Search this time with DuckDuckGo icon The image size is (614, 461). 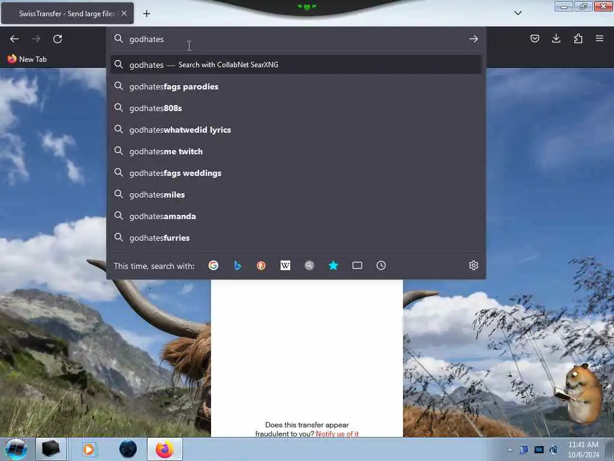tap(261, 265)
